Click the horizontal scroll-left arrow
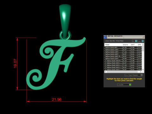 click(105, 72)
